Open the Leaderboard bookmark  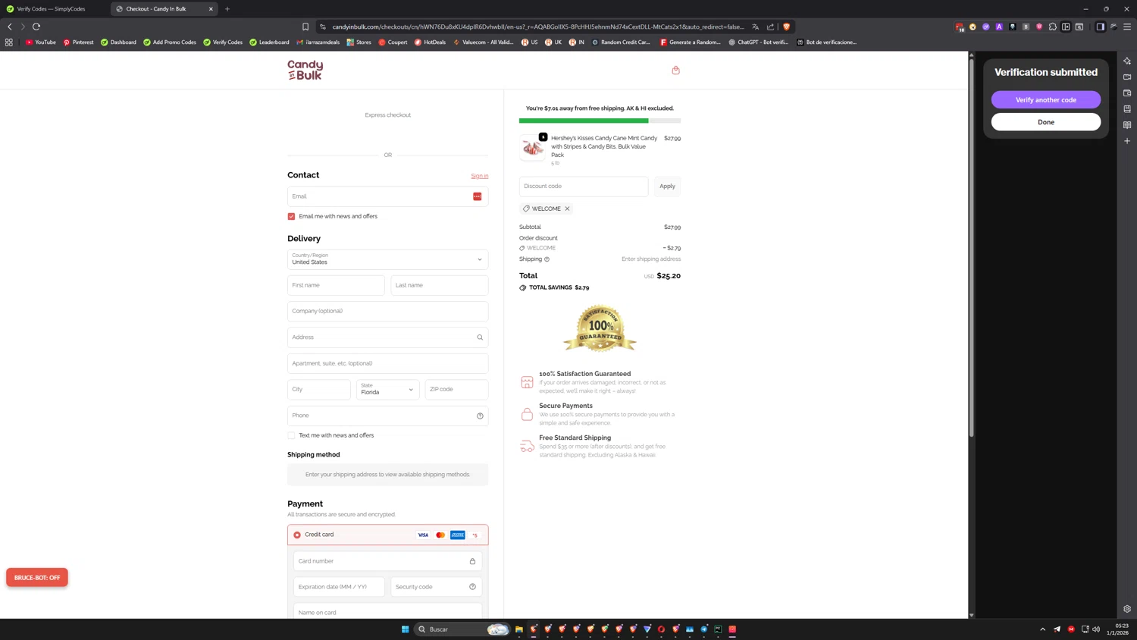tap(269, 42)
